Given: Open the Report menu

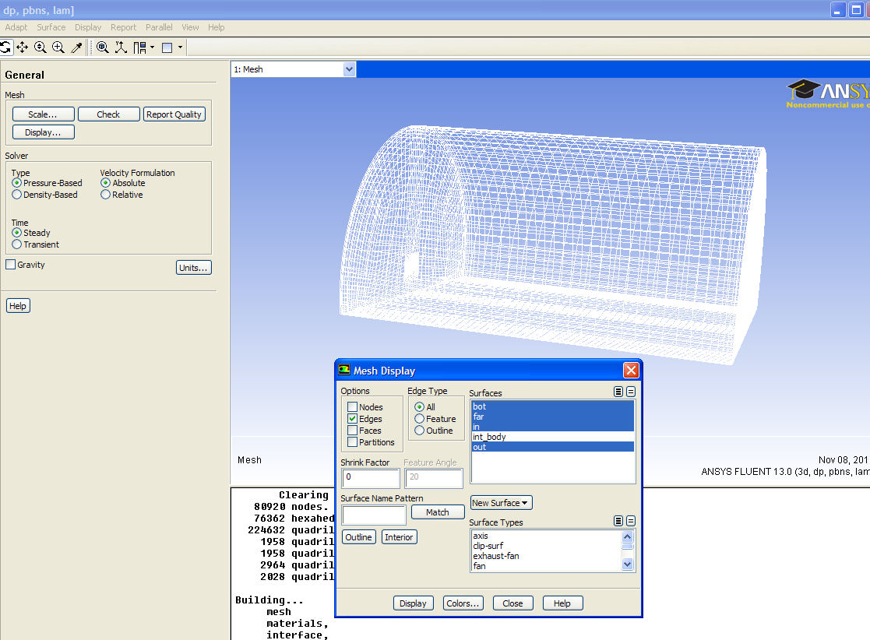Looking at the screenshot, I should click(x=123, y=27).
